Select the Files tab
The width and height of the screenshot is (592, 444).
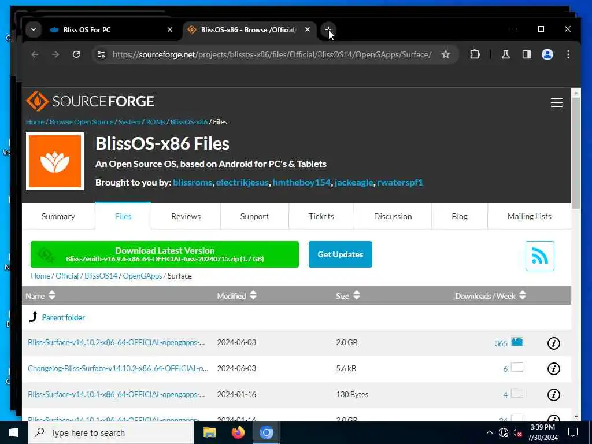(123, 216)
